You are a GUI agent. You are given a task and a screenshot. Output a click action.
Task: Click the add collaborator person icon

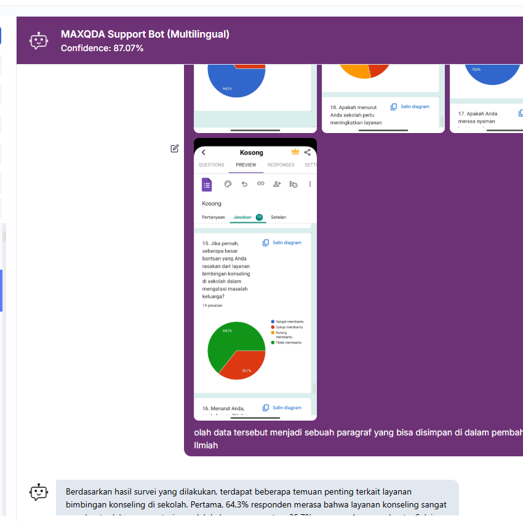[277, 184]
